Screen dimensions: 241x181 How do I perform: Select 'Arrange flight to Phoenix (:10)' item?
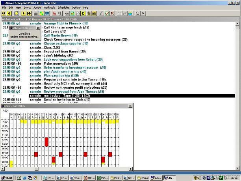pyautogui.click(x=66, y=23)
